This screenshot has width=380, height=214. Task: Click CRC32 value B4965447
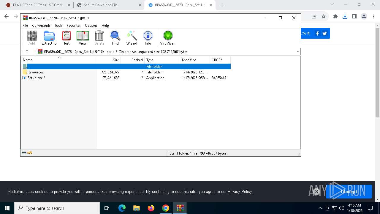[219, 78]
